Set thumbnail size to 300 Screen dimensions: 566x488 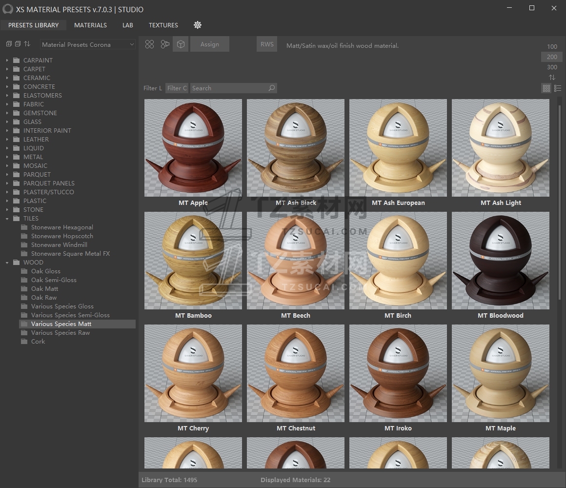552,67
